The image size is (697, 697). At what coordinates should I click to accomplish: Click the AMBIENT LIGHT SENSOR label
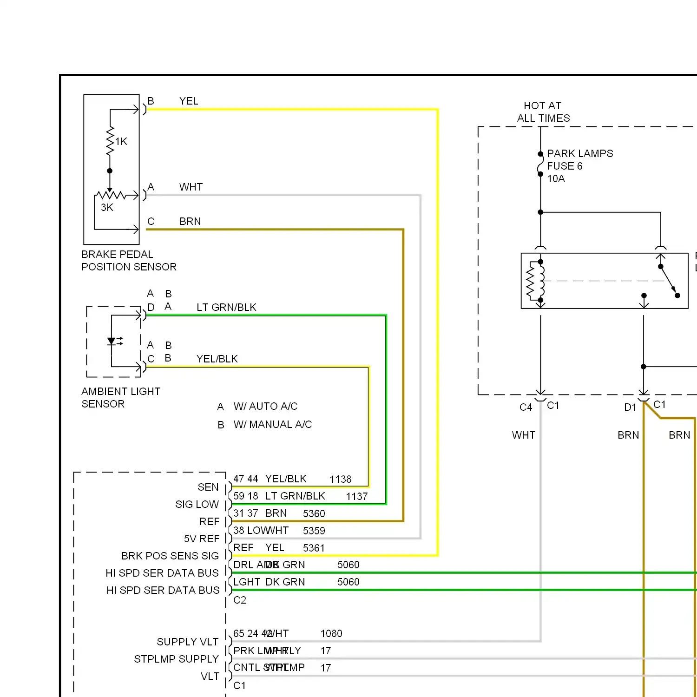pyautogui.click(x=121, y=398)
